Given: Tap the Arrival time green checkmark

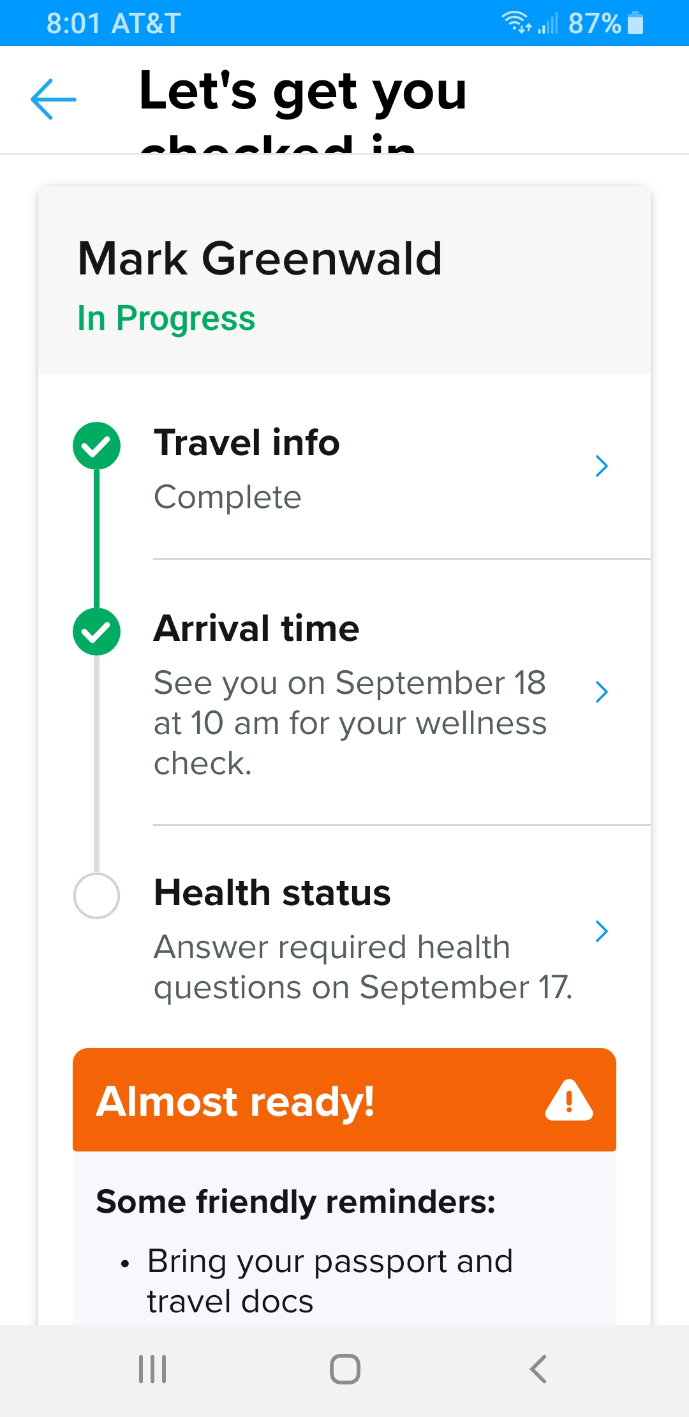Looking at the screenshot, I should [96, 631].
